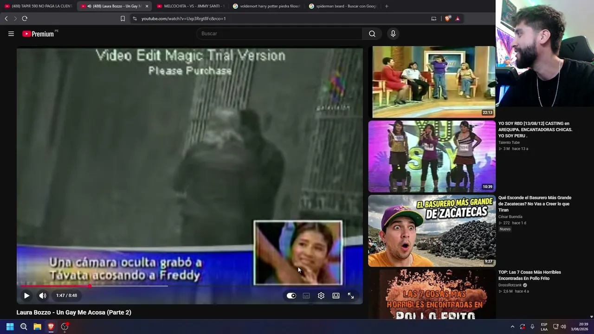Seek on the video progress bar
Viewport: 594px width, 334px height.
190,286
